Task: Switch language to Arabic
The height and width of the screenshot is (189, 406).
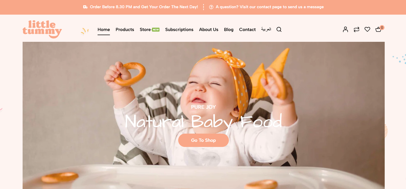Action: [266, 29]
